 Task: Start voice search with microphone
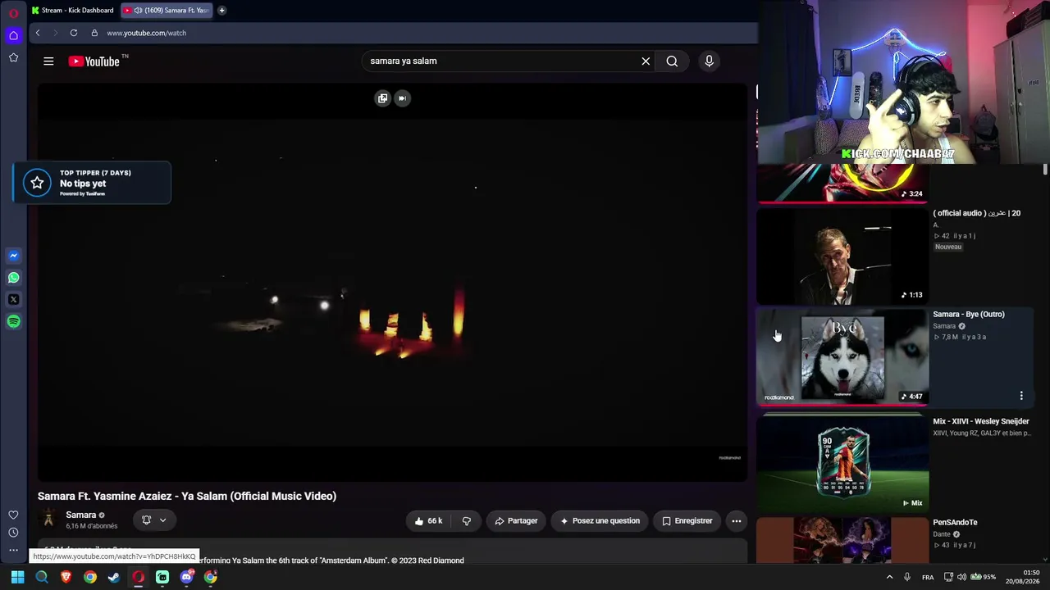click(x=710, y=61)
